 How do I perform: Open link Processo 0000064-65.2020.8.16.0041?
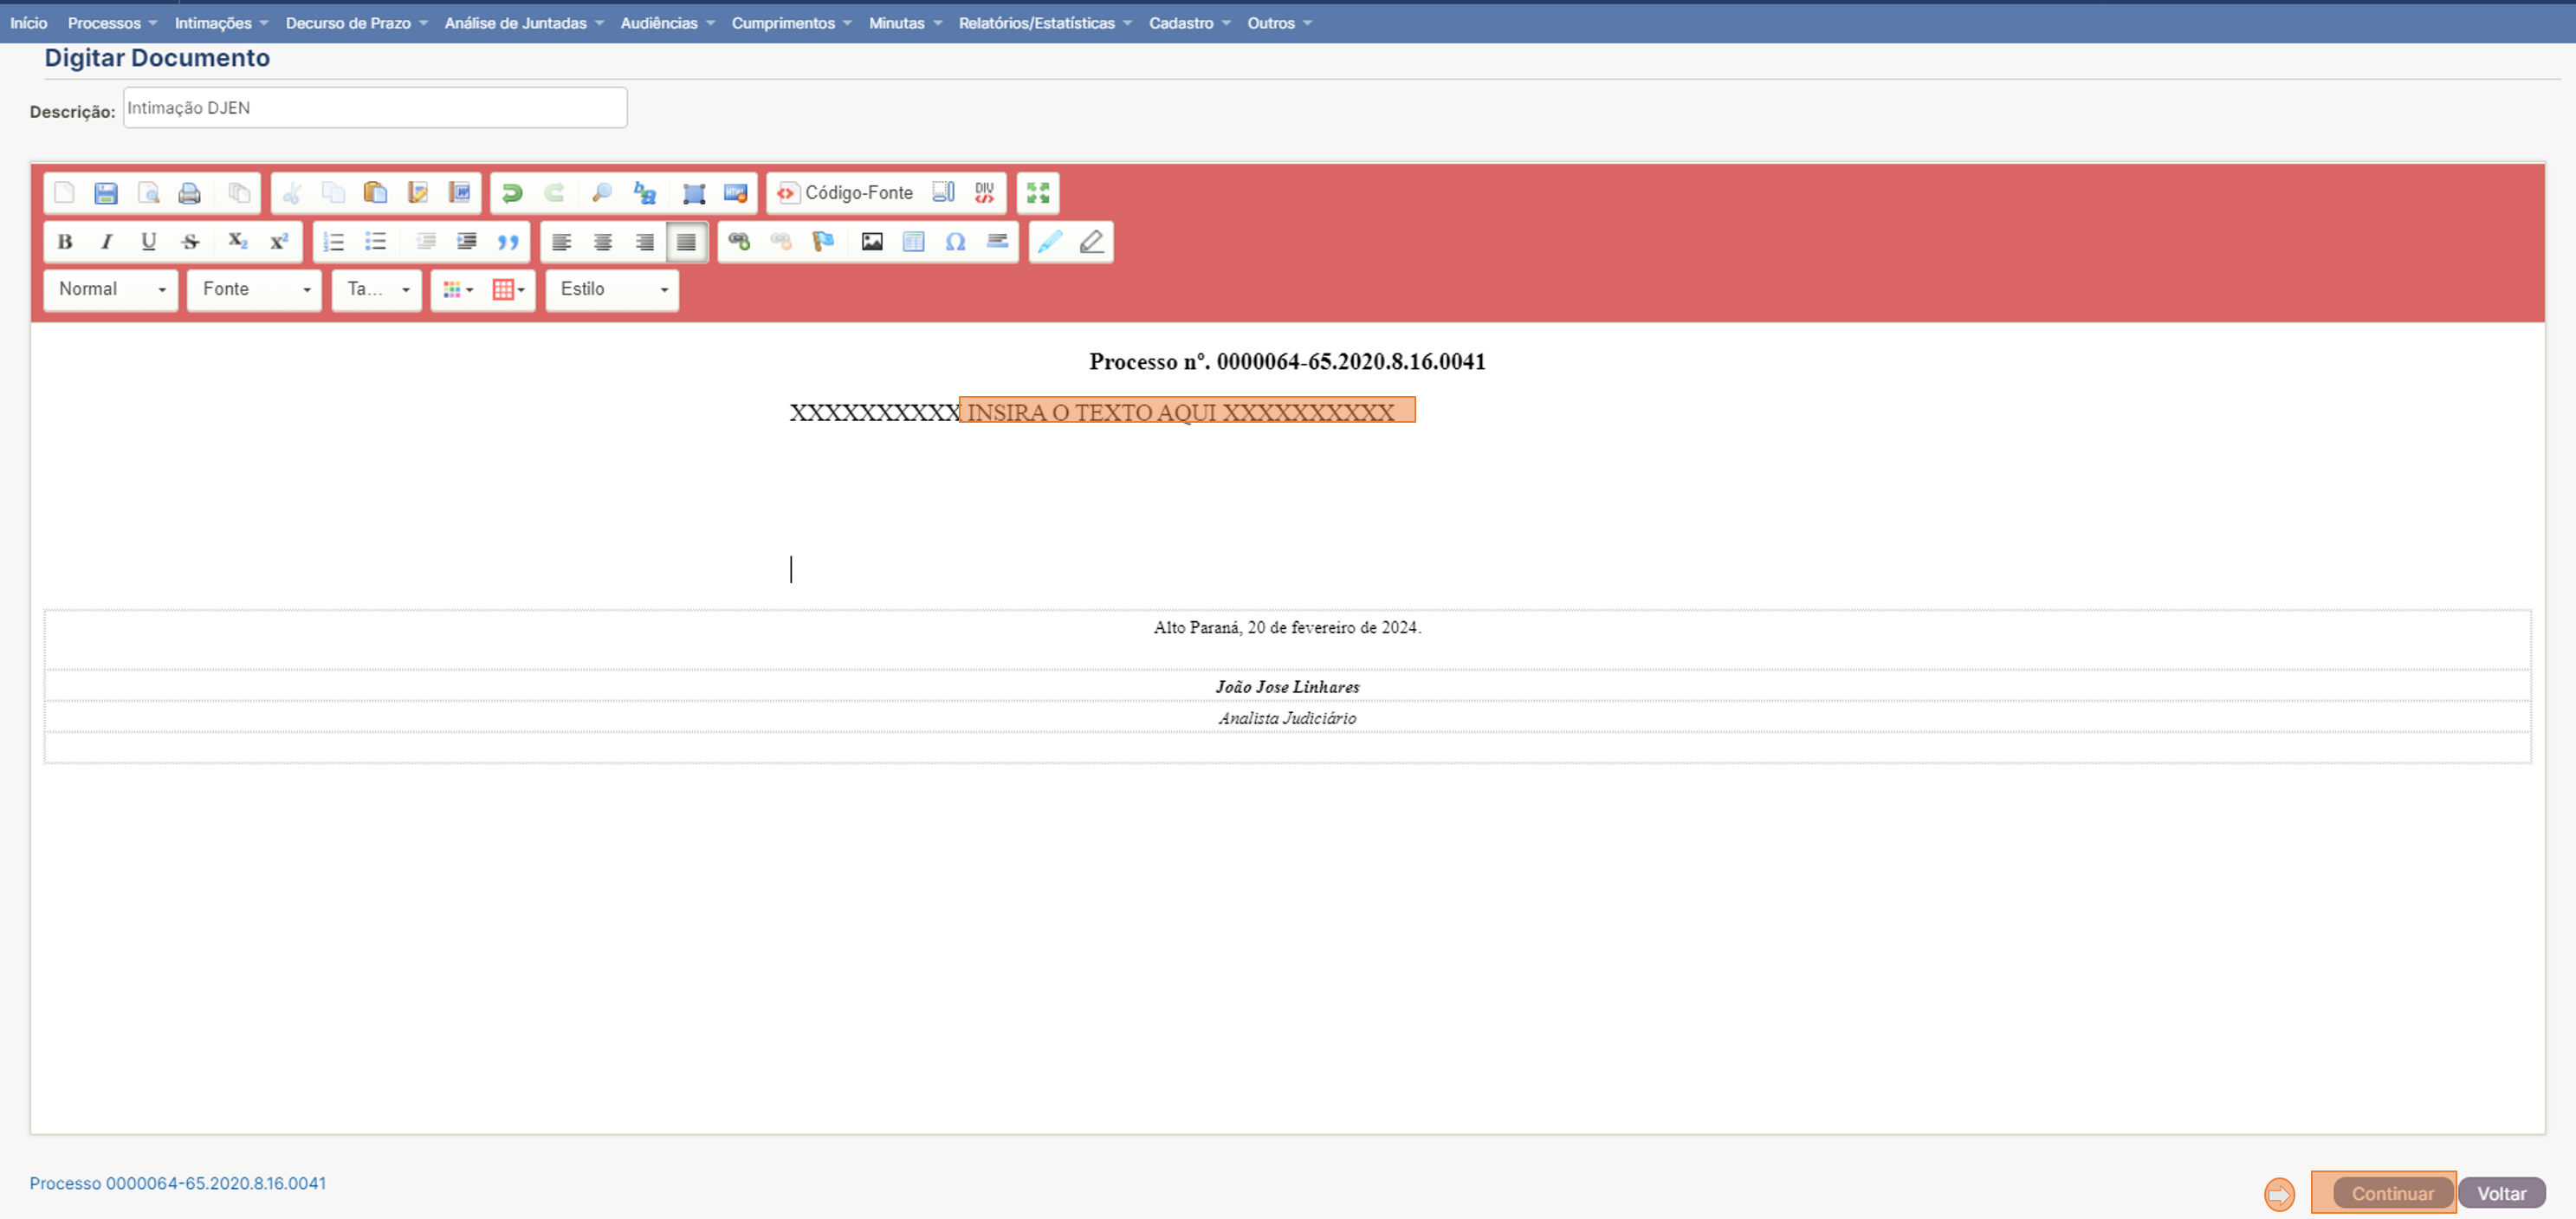[x=178, y=1183]
